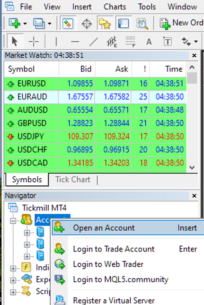Click the New Order button
The height and width of the screenshot is (305, 204).
point(181,23)
